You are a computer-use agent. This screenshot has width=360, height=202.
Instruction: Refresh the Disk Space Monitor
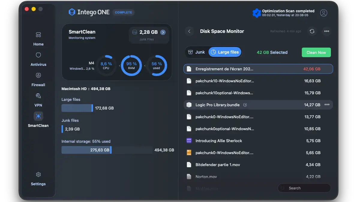pos(312,31)
